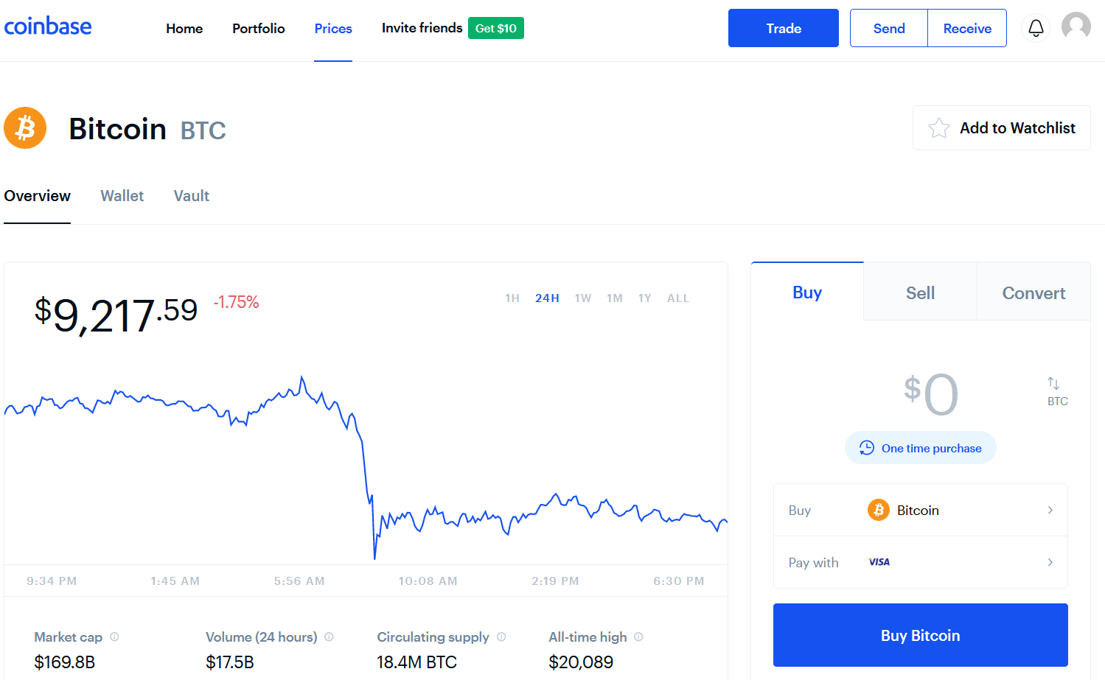Open notifications bell icon
This screenshot has height=680, width=1105.
1036,28
